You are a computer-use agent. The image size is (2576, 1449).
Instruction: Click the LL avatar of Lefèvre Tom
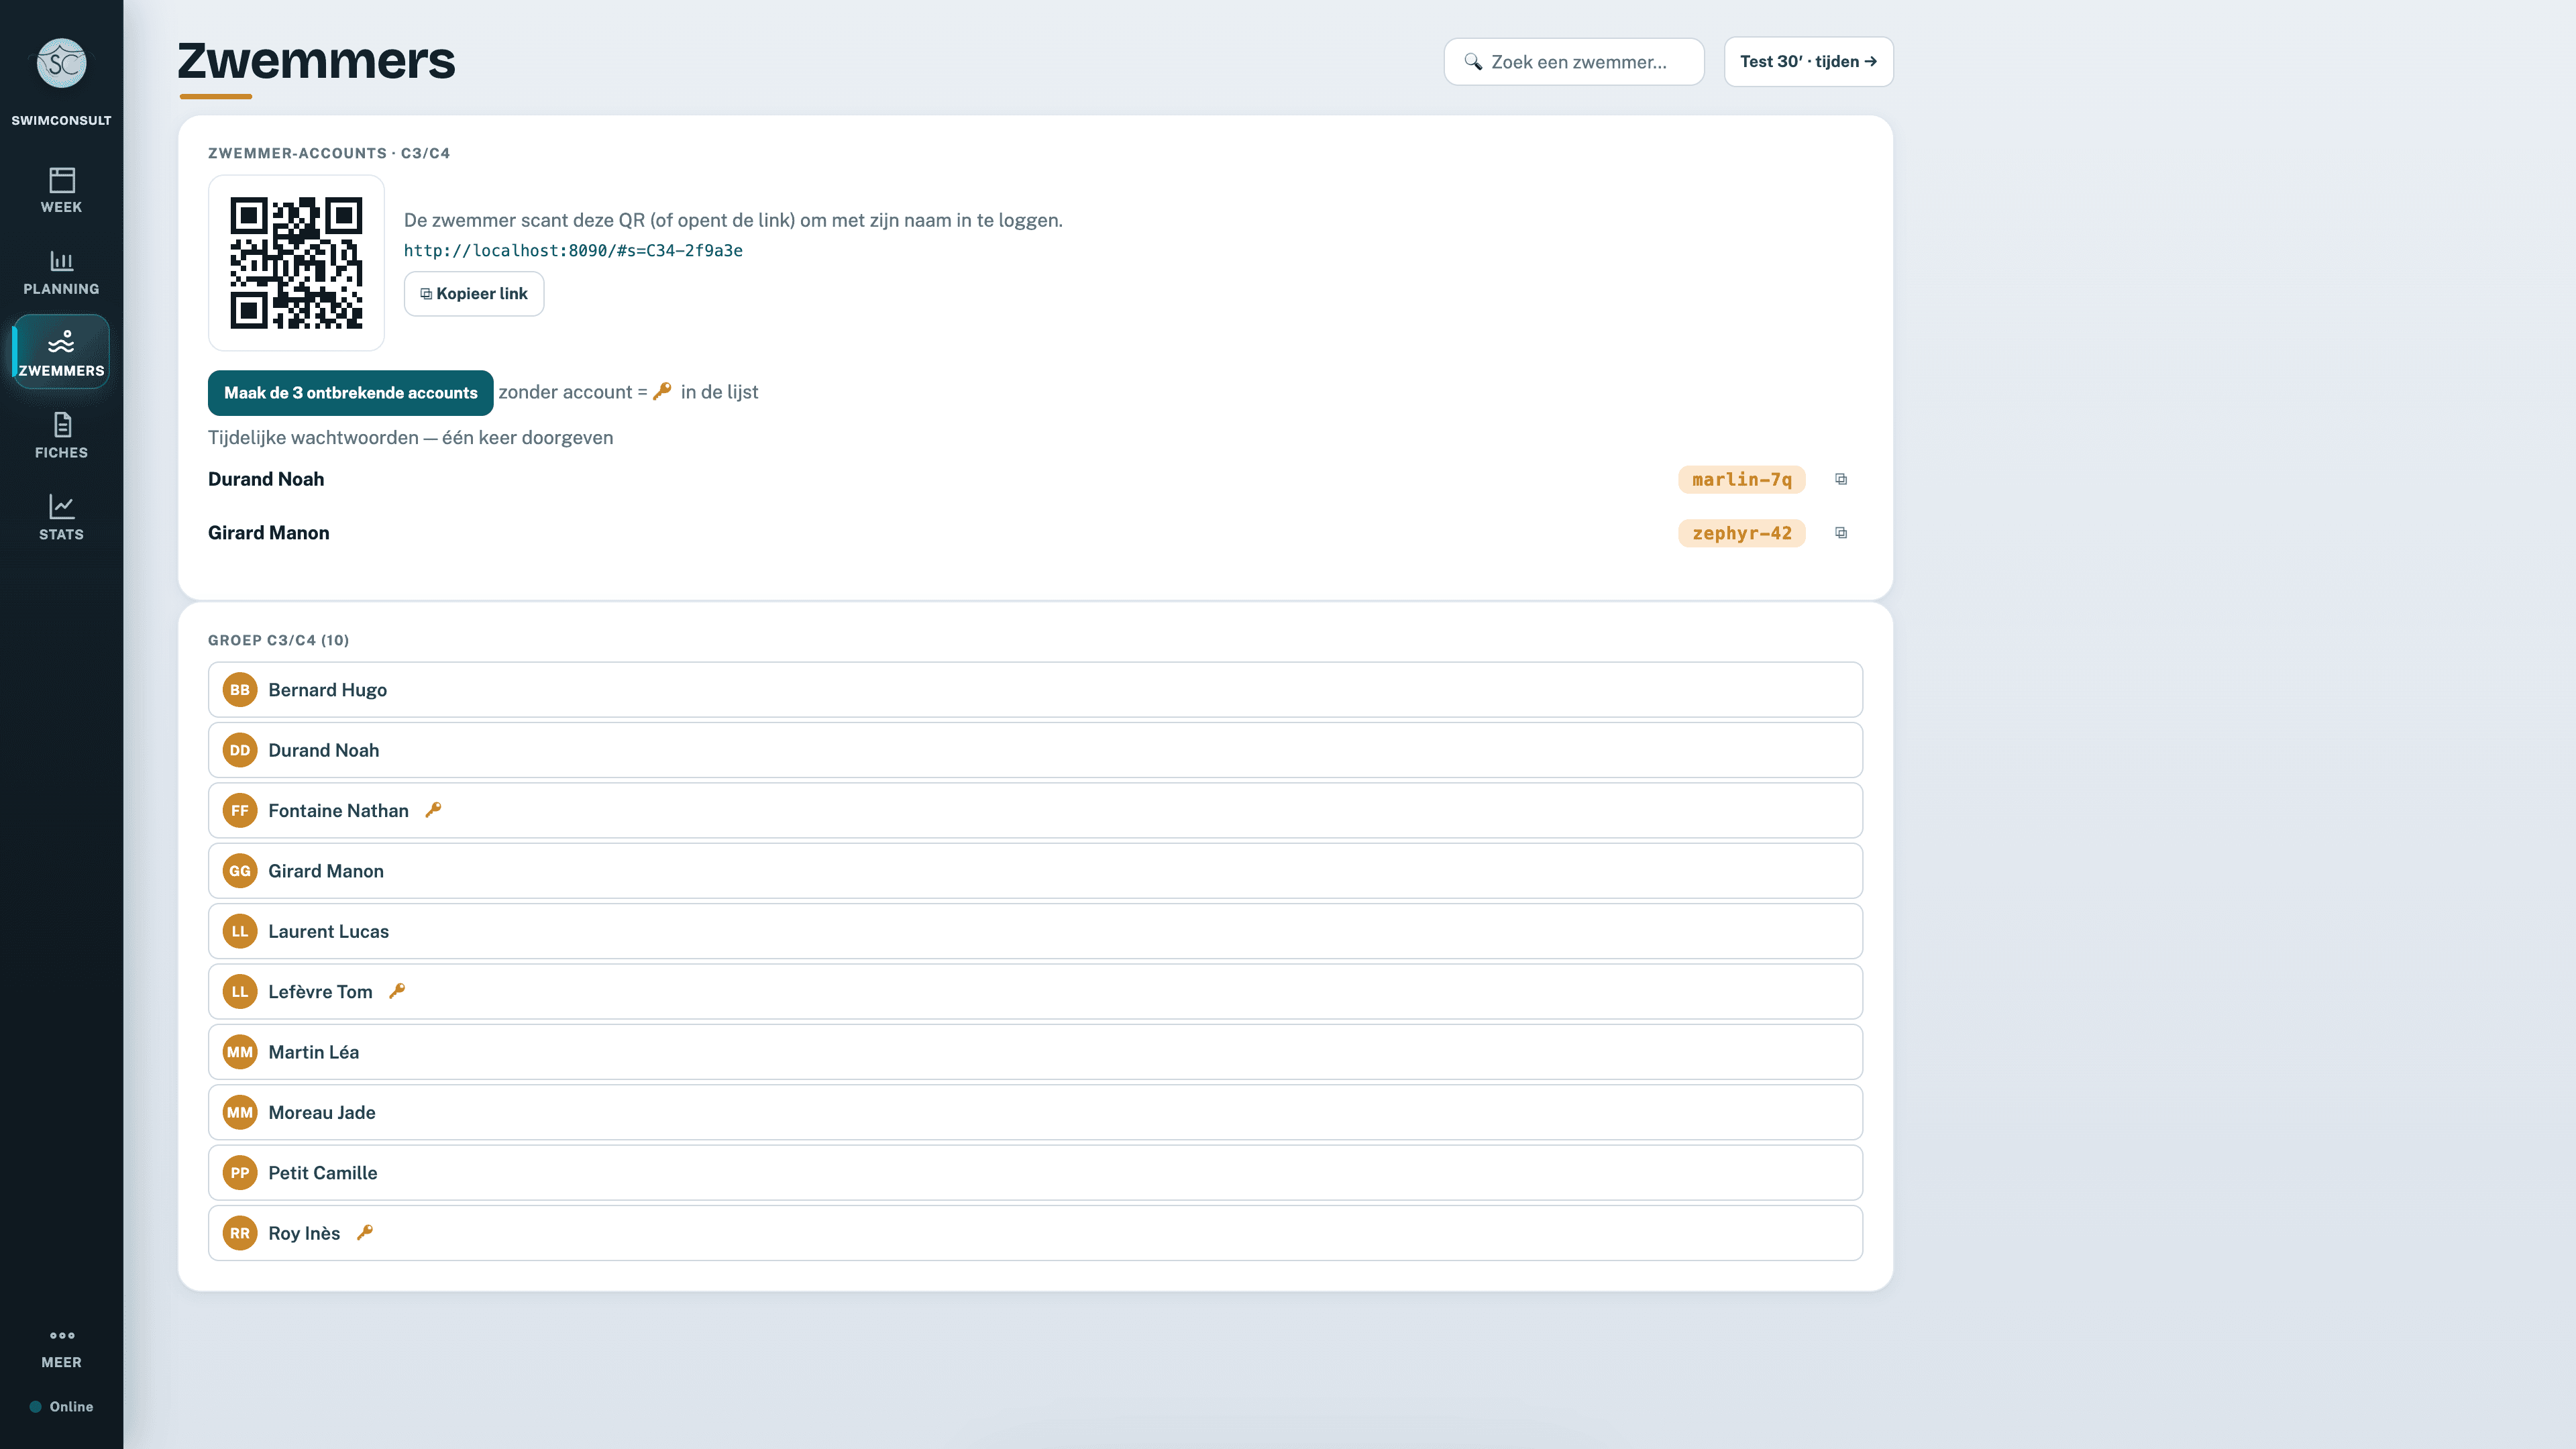click(x=240, y=992)
